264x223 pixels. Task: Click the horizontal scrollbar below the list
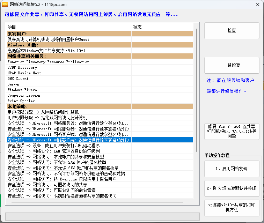click(x=97, y=202)
